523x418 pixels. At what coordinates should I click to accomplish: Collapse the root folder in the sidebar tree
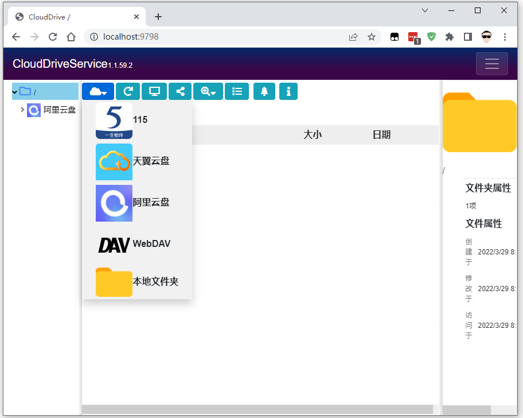pyautogui.click(x=14, y=91)
